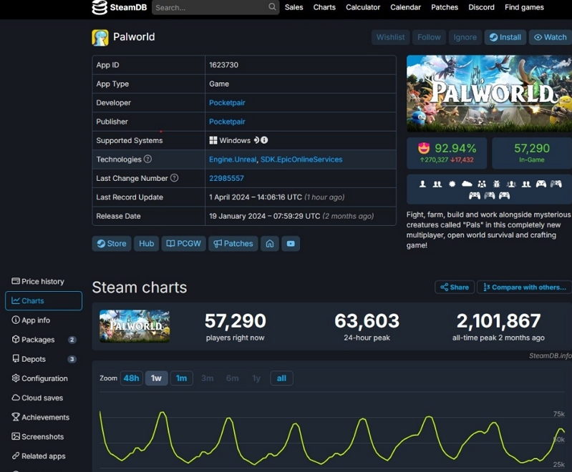Follow the Pocketpair Developer link

point(227,103)
